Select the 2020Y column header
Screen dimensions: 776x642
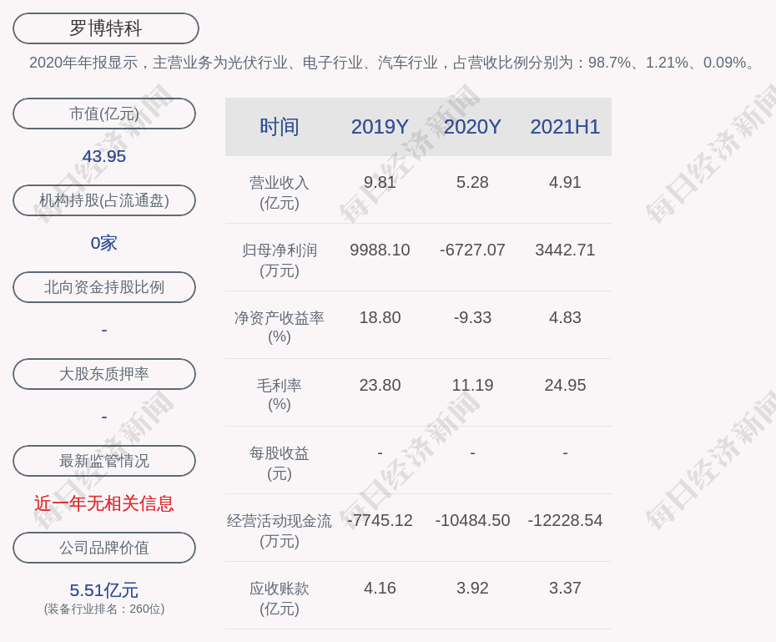coord(472,127)
